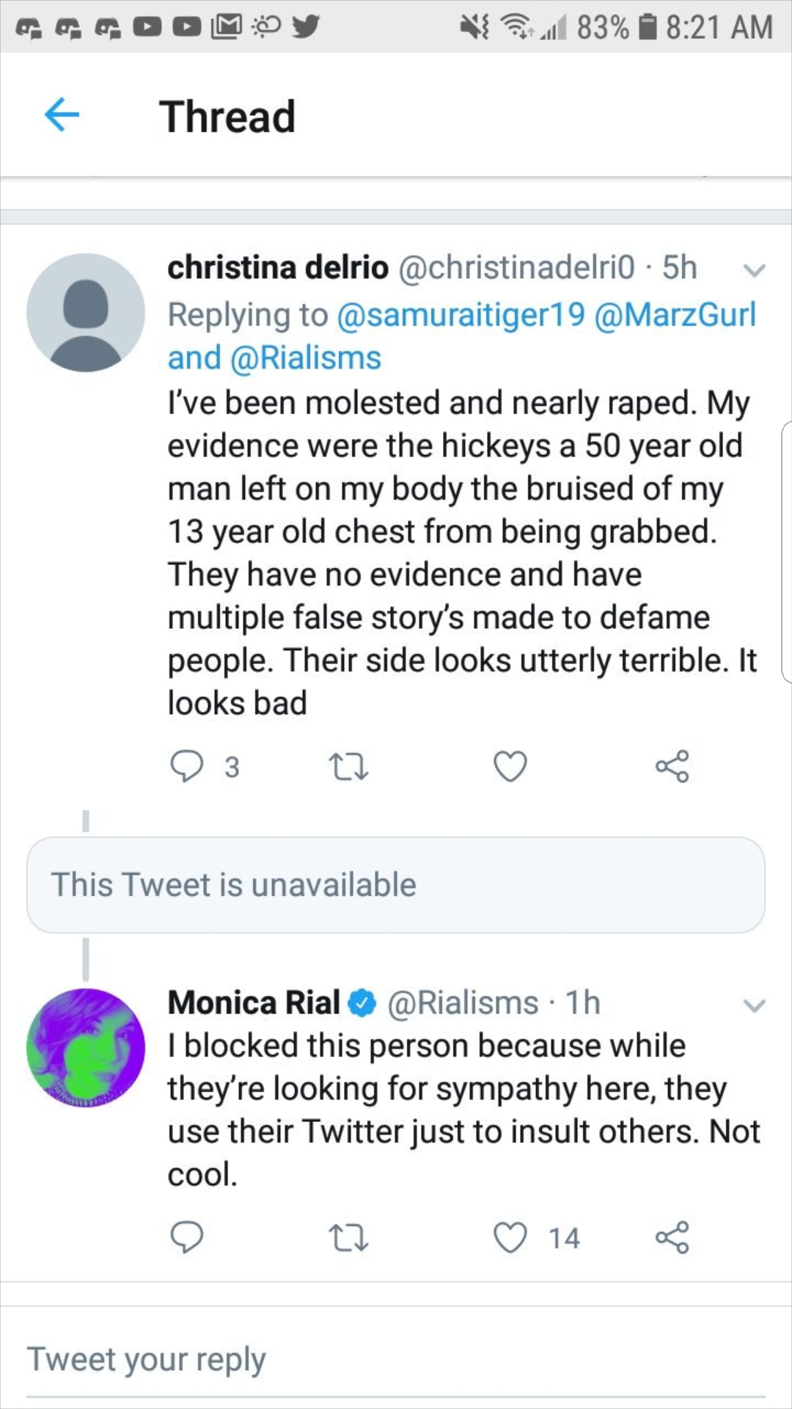Tap the 'This Tweet is unavailable' box

tap(396, 885)
